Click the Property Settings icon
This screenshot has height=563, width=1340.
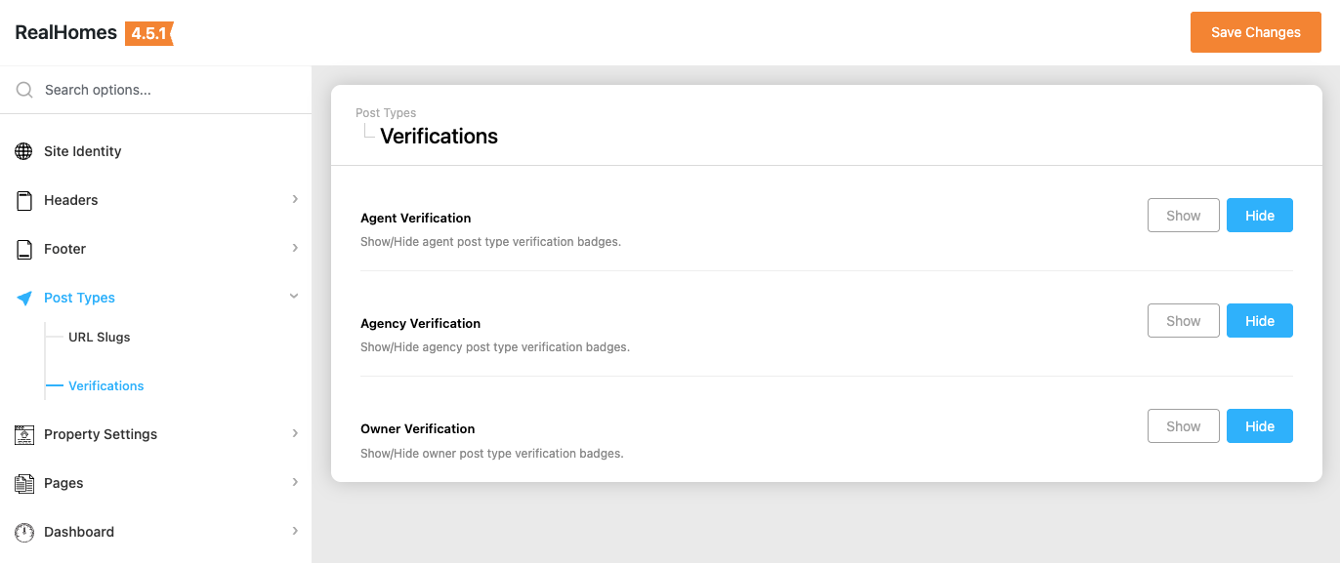[x=24, y=434]
